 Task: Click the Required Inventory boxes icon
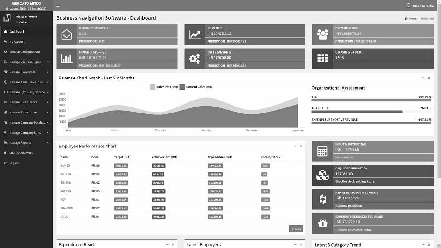click(322, 175)
